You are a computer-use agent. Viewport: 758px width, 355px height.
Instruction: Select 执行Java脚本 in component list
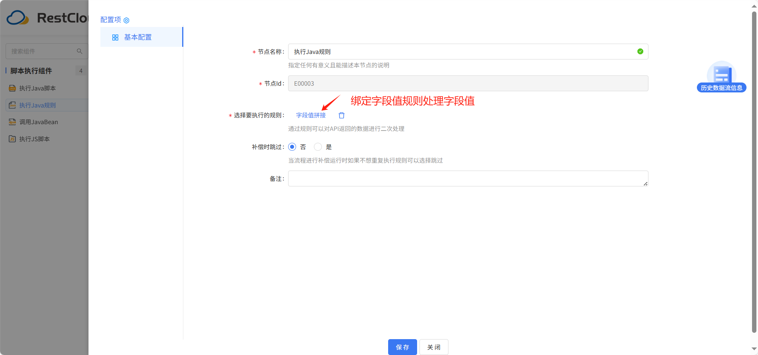38,88
